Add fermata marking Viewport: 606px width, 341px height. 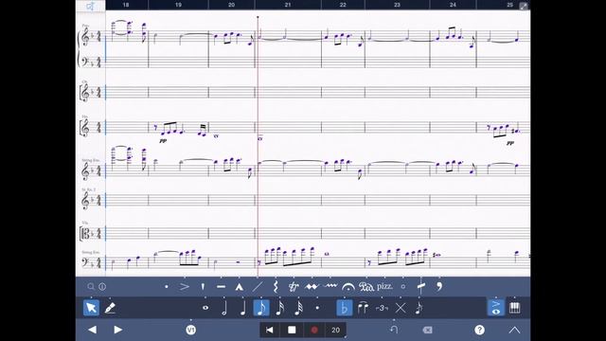(x=348, y=287)
